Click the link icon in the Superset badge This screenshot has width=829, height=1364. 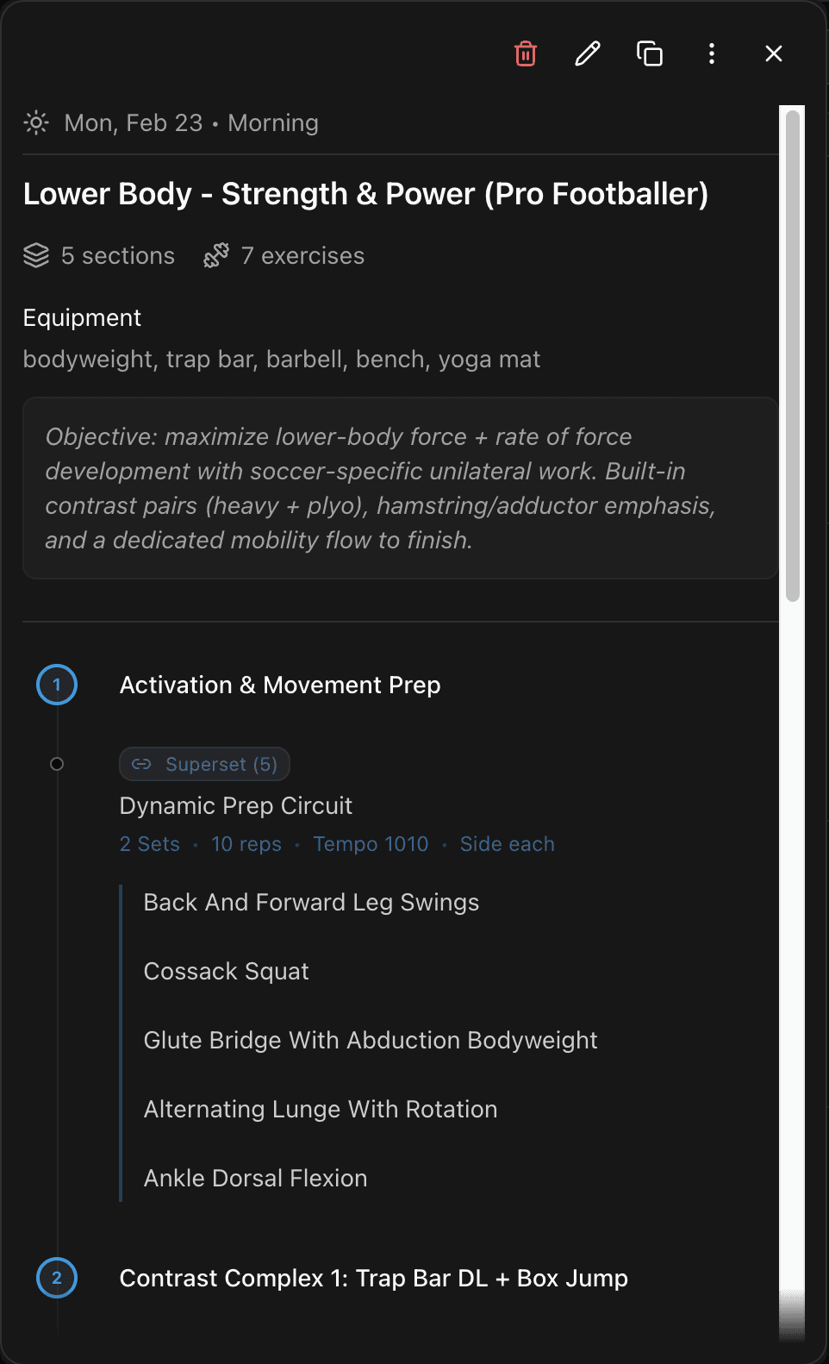(x=142, y=763)
